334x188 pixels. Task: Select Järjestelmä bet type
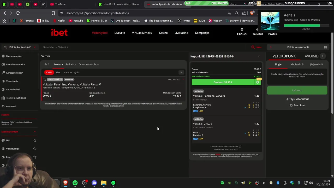coord(316,64)
